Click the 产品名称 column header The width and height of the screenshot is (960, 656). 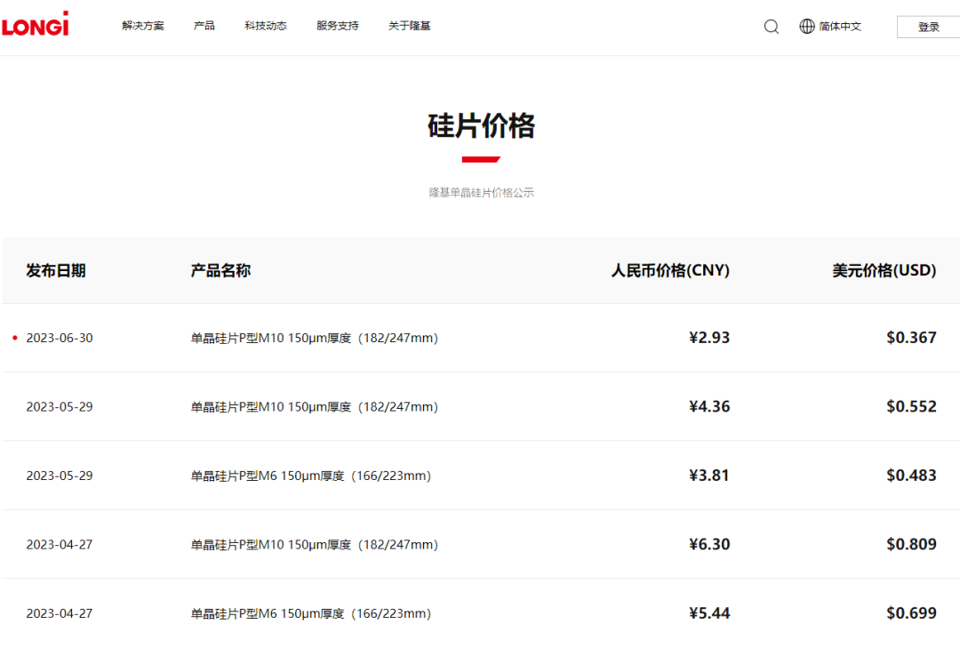[220, 271]
